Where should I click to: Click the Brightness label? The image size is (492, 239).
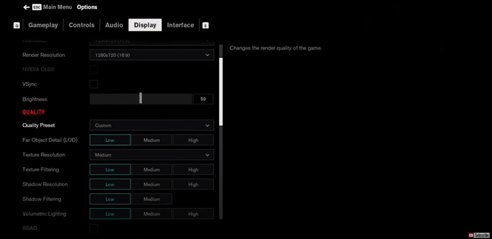(35, 99)
